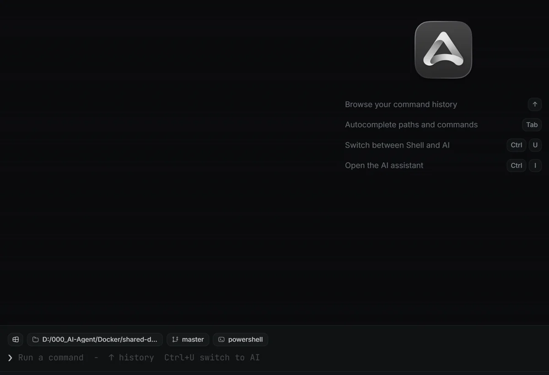This screenshot has width=549, height=375.
Task: Focus the Run a command input field
Action: (x=274, y=358)
